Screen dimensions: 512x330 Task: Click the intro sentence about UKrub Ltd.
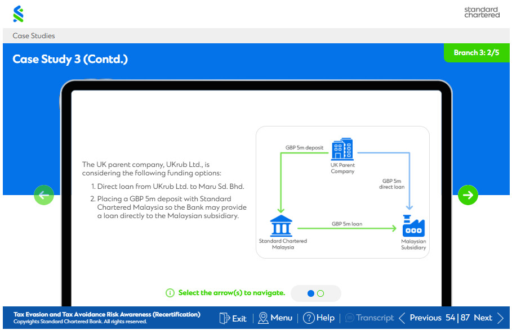click(x=152, y=169)
